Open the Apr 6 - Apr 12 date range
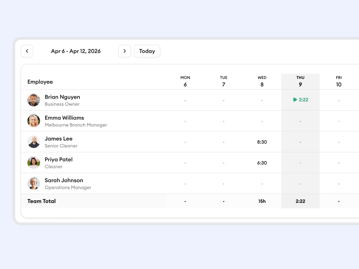 click(x=76, y=51)
